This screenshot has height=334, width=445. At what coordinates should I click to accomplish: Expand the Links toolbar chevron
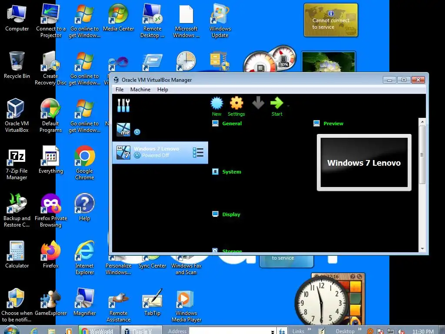[309, 330]
